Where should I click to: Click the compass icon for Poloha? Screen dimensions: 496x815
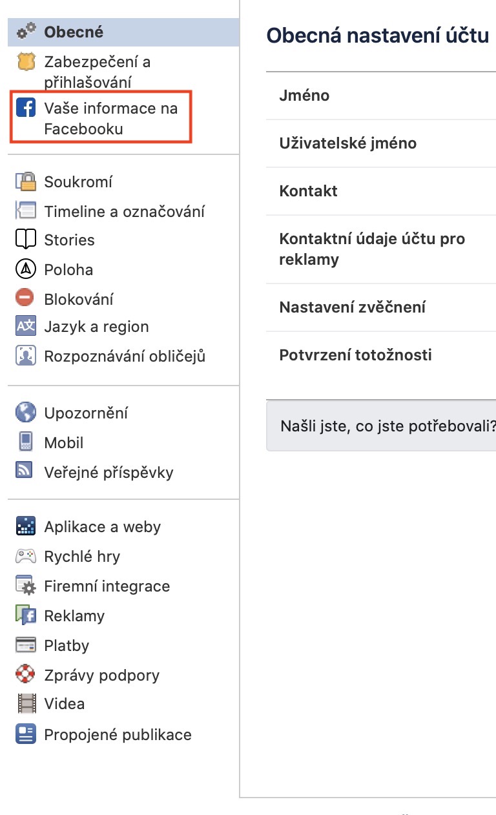point(26,269)
